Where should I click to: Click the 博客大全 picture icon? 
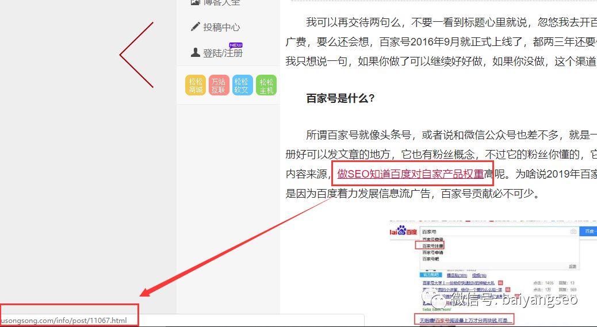(196, 2)
